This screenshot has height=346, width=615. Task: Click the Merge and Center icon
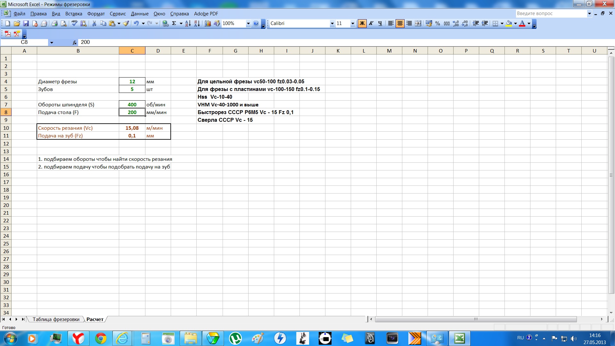click(x=418, y=23)
